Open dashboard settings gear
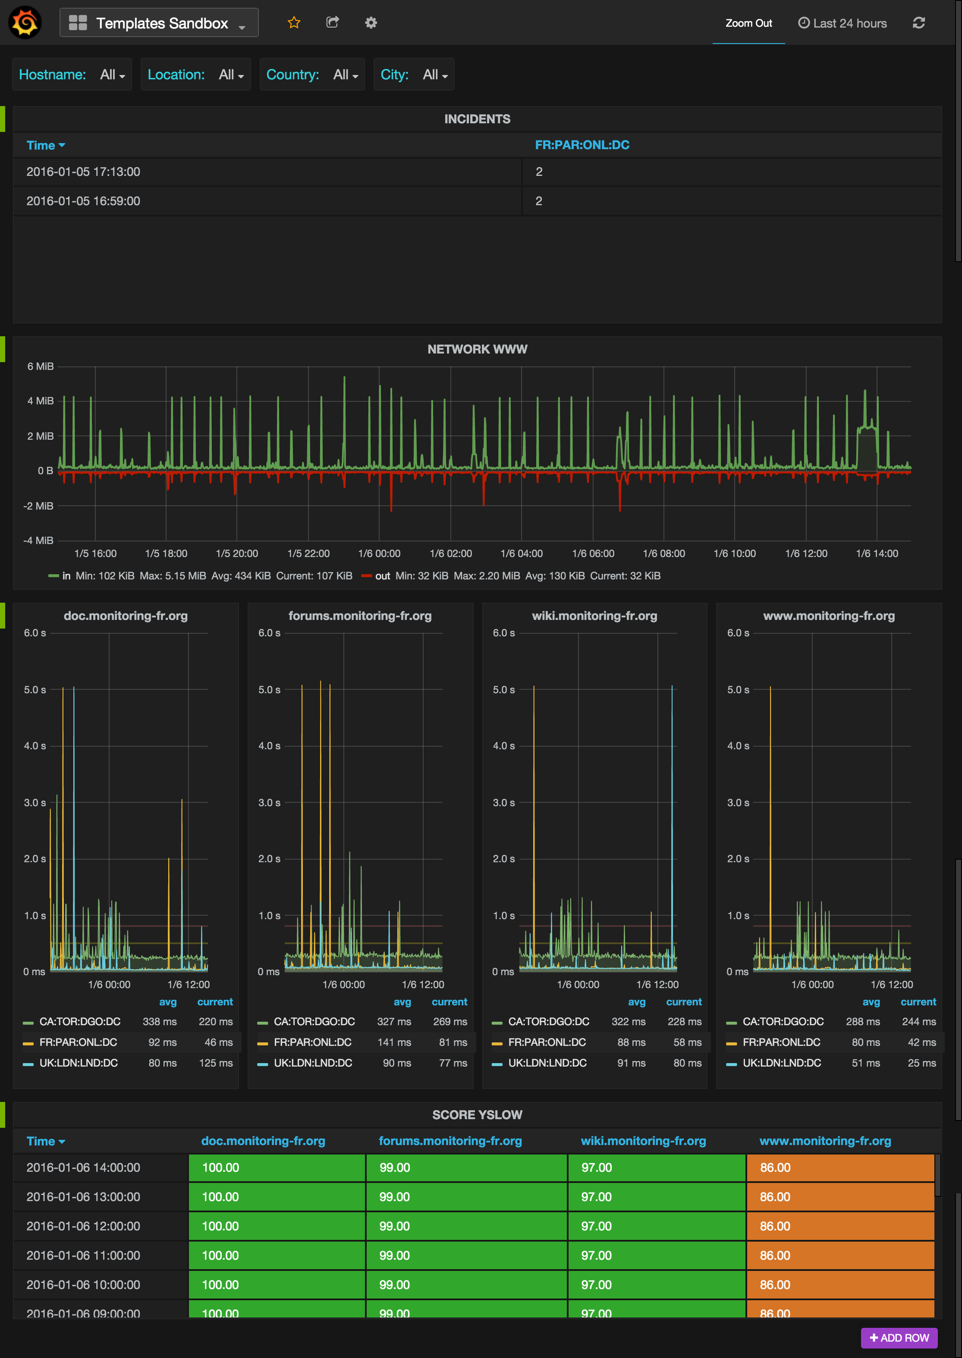This screenshot has height=1358, width=962. coord(371,22)
